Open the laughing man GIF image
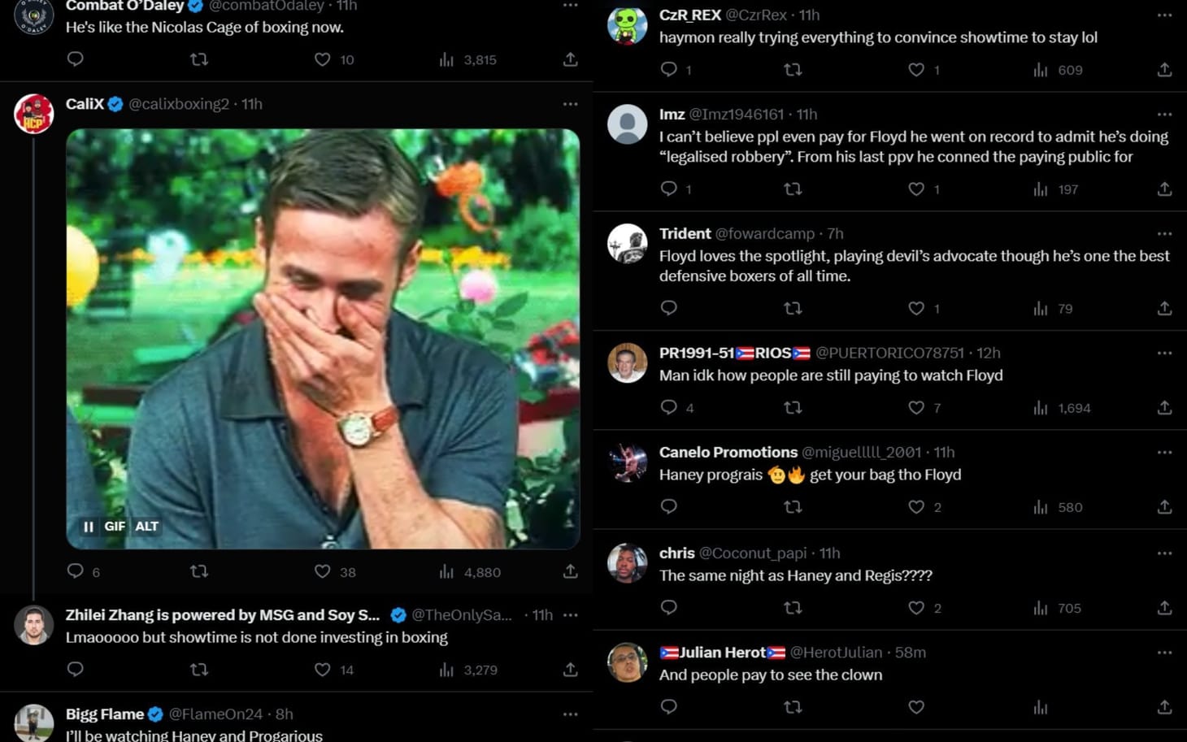 click(323, 325)
